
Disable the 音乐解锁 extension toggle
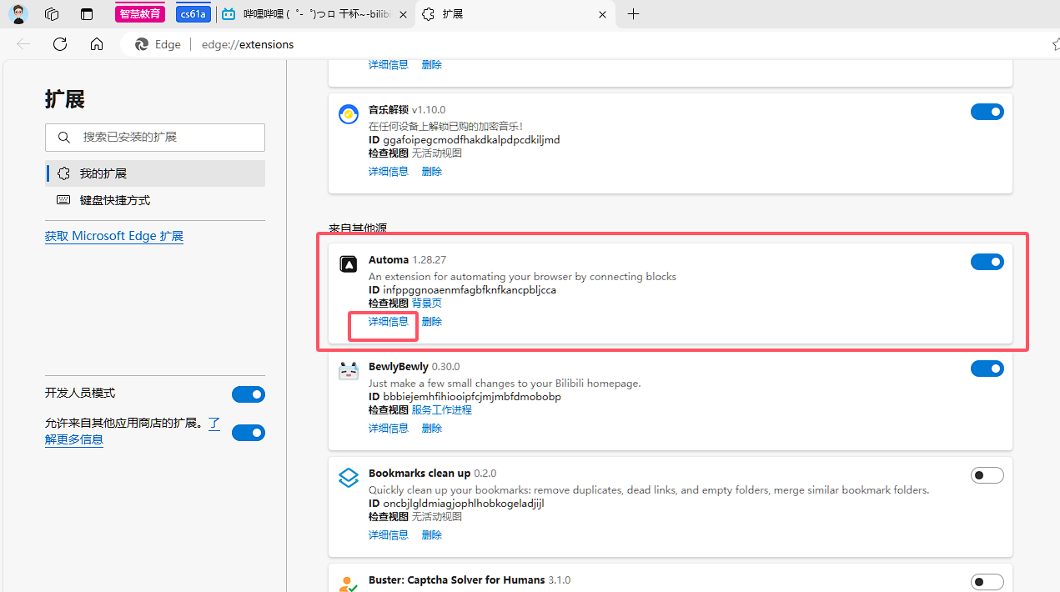click(987, 112)
